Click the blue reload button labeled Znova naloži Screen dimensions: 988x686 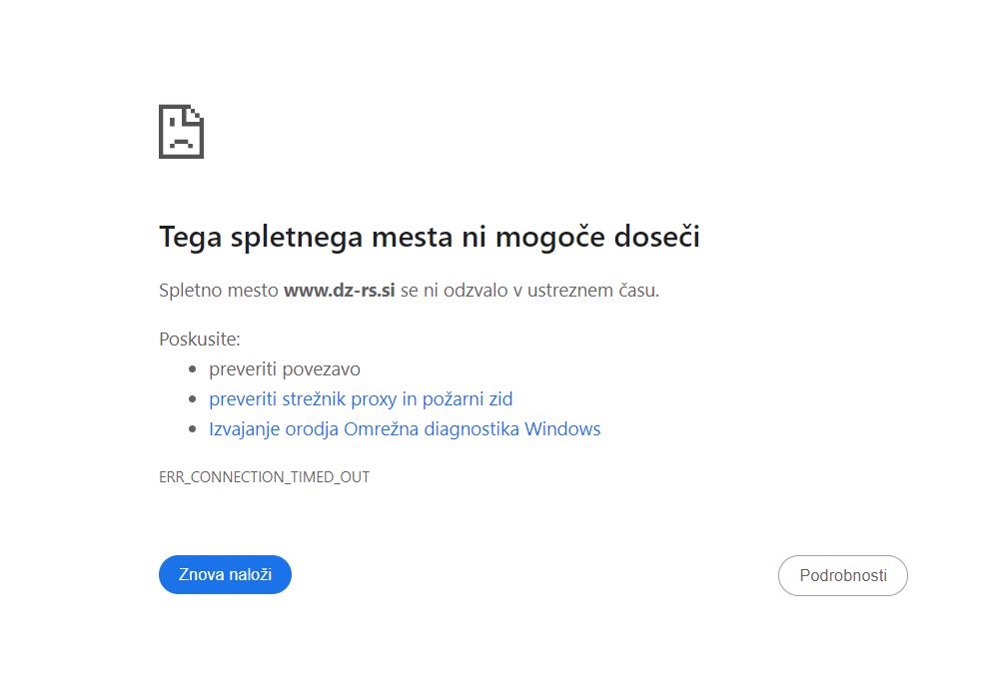point(225,574)
